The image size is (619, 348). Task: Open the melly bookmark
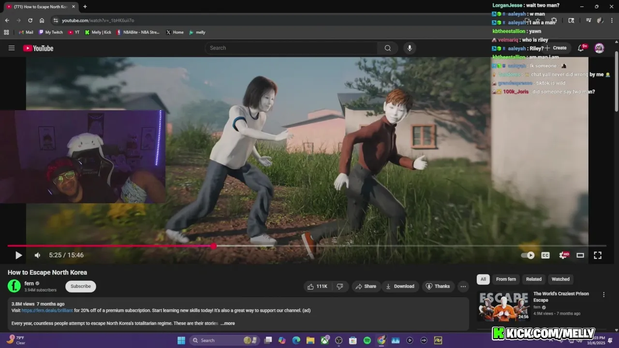click(x=197, y=32)
